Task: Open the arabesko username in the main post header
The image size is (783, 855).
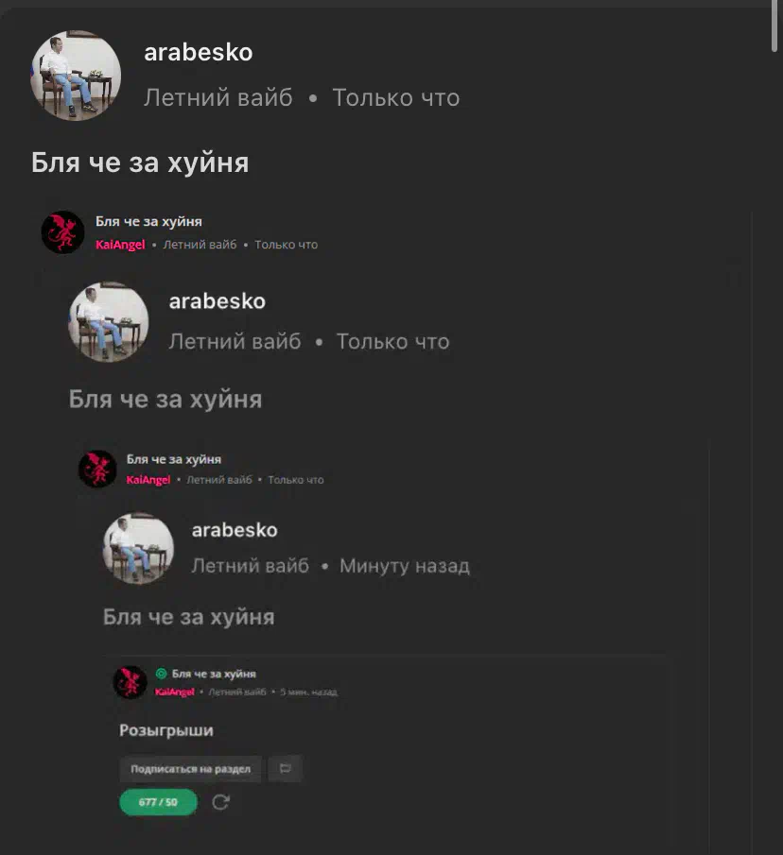Action: (x=198, y=52)
